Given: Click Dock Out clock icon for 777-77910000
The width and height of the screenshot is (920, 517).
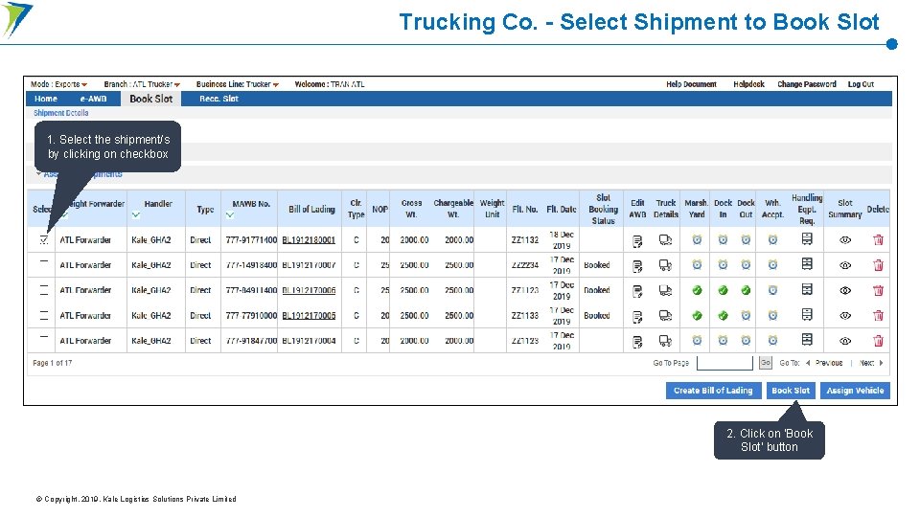Looking at the screenshot, I should (746, 315).
